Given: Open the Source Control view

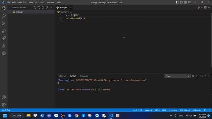Looking at the screenshot, I should click(x=4, y=23).
